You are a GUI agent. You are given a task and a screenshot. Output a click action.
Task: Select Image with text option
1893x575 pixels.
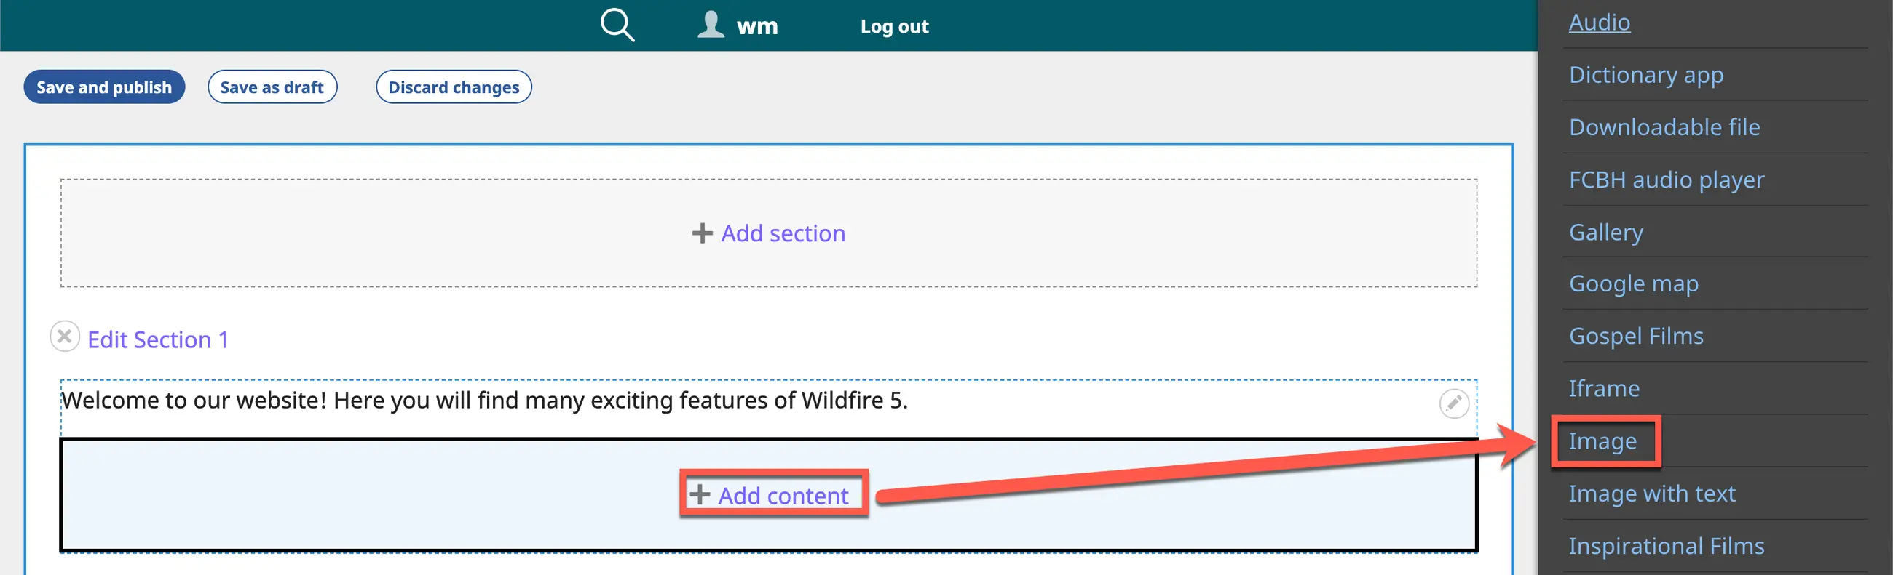point(1651,494)
